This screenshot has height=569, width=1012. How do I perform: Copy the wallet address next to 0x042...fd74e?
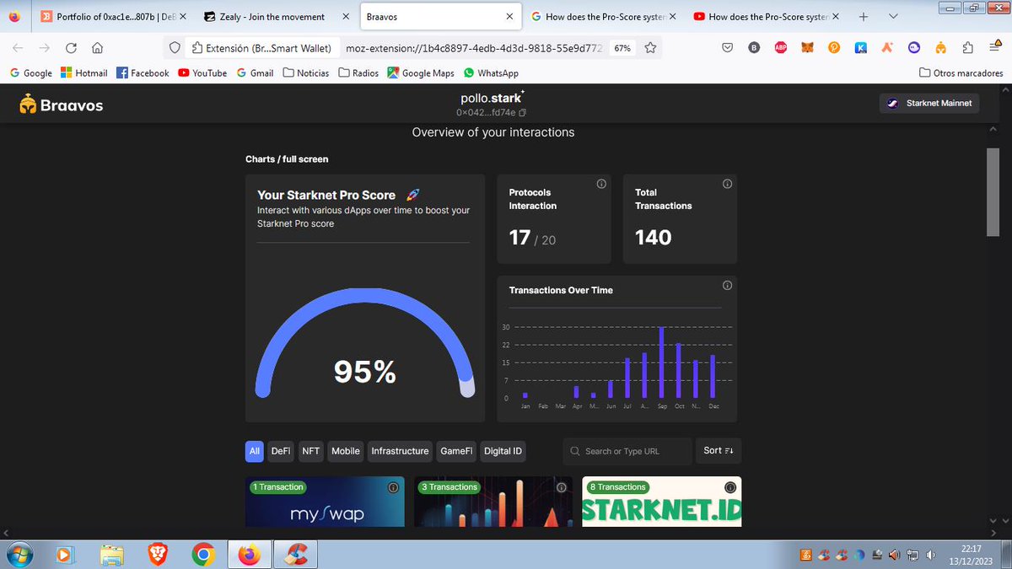(x=524, y=111)
